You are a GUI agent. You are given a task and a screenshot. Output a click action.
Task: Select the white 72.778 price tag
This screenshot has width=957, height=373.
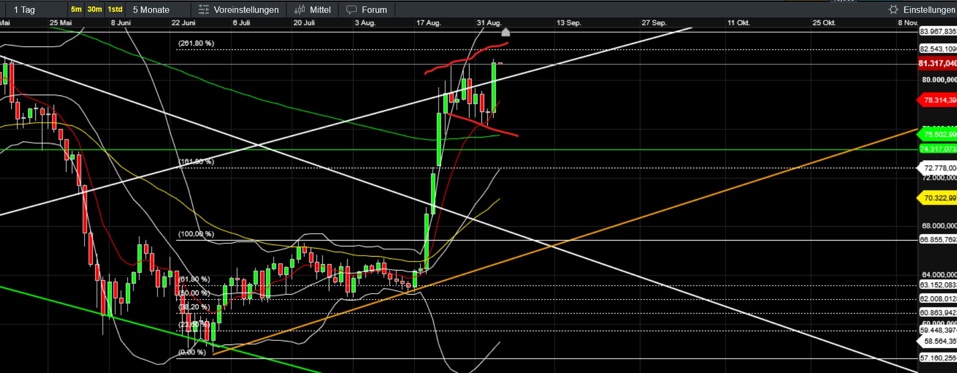[937, 168]
